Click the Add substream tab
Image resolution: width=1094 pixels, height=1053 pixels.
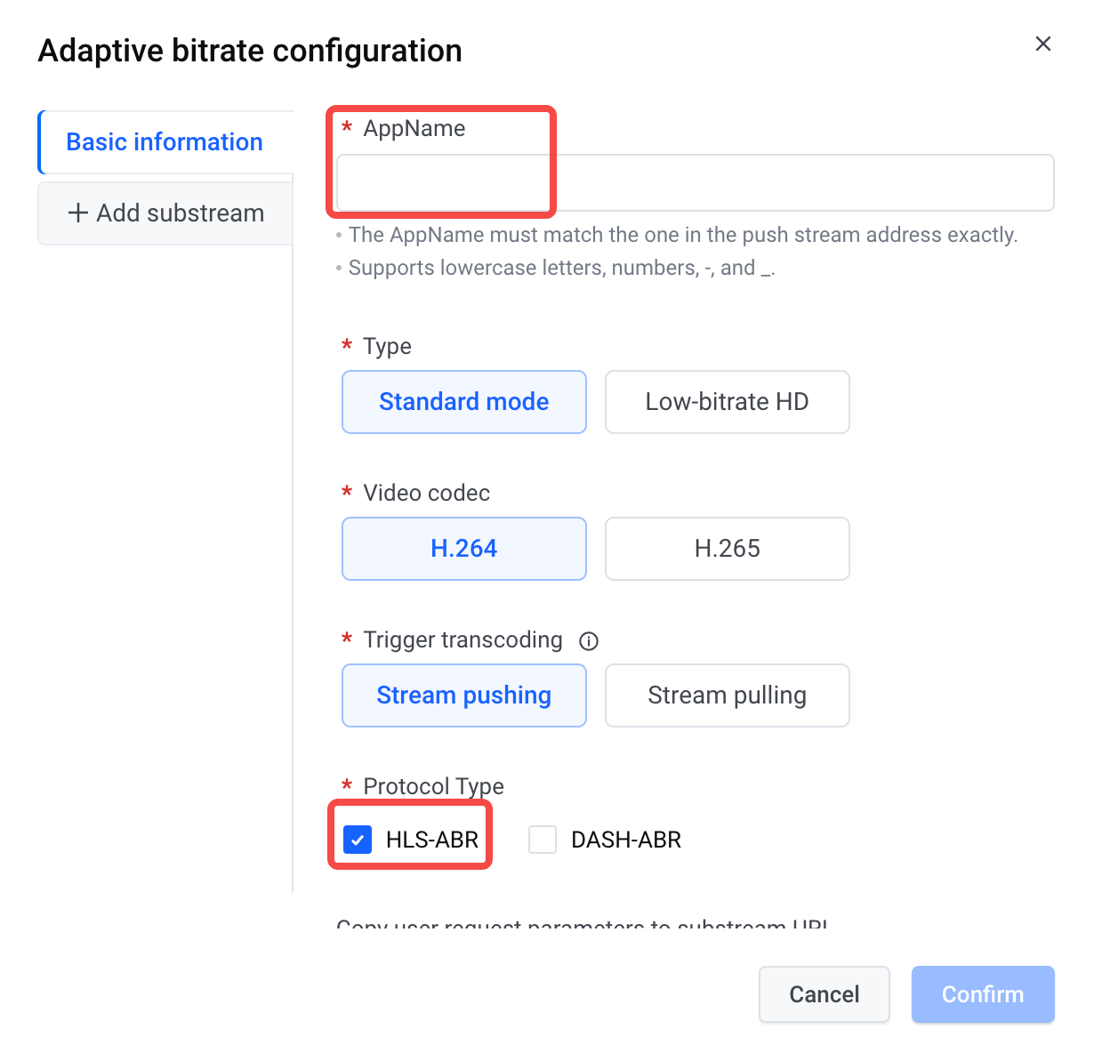pyautogui.click(x=165, y=213)
